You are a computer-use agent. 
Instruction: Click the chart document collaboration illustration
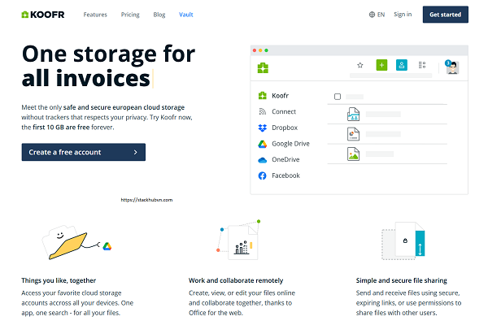(238, 240)
